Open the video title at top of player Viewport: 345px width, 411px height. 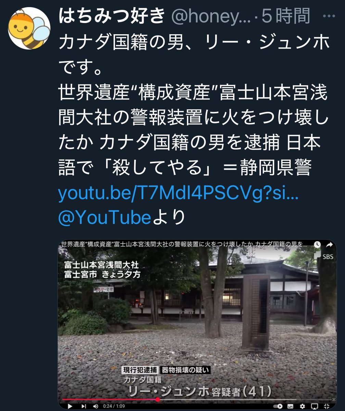(x=184, y=245)
